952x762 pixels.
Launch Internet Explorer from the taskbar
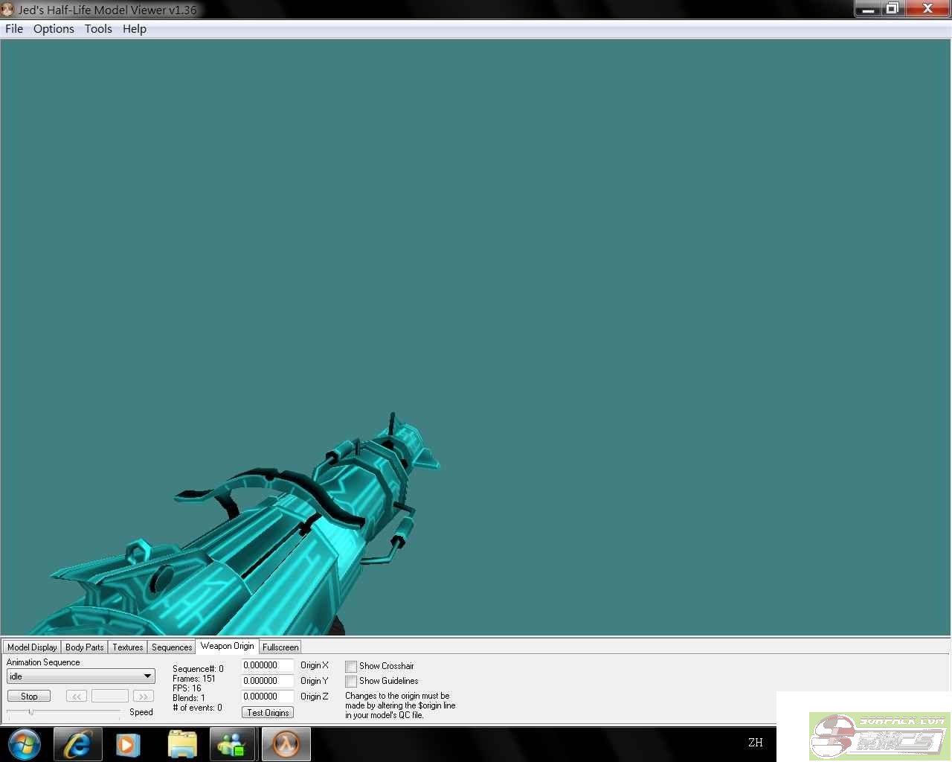pyautogui.click(x=78, y=744)
